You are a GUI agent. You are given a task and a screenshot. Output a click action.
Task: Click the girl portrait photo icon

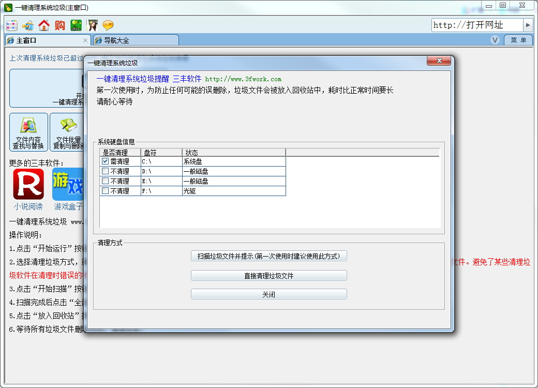(x=93, y=25)
